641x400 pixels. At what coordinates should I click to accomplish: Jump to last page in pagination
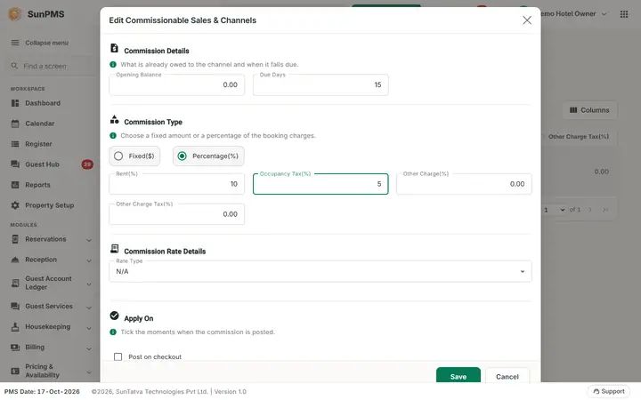[x=605, y=210]
